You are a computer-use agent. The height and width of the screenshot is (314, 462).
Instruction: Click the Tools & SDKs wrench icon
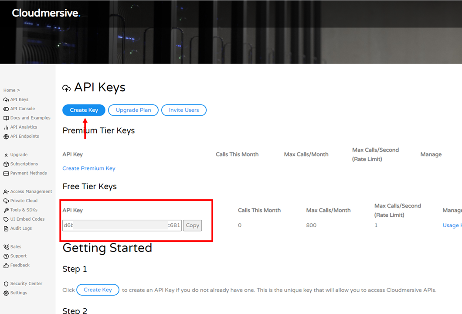pyautogui.click(x=6, y=210)
